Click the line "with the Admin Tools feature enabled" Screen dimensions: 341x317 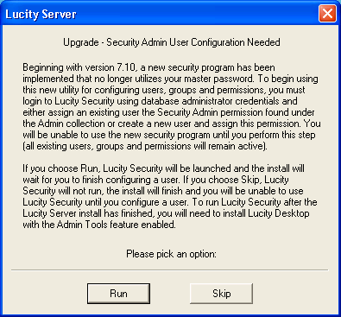99,225
